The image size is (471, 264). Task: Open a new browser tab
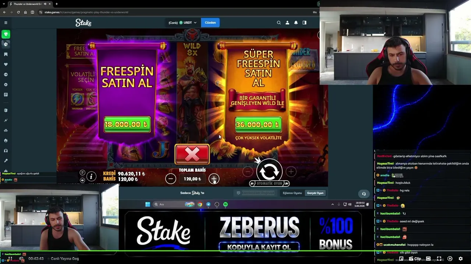pos(57,4)
